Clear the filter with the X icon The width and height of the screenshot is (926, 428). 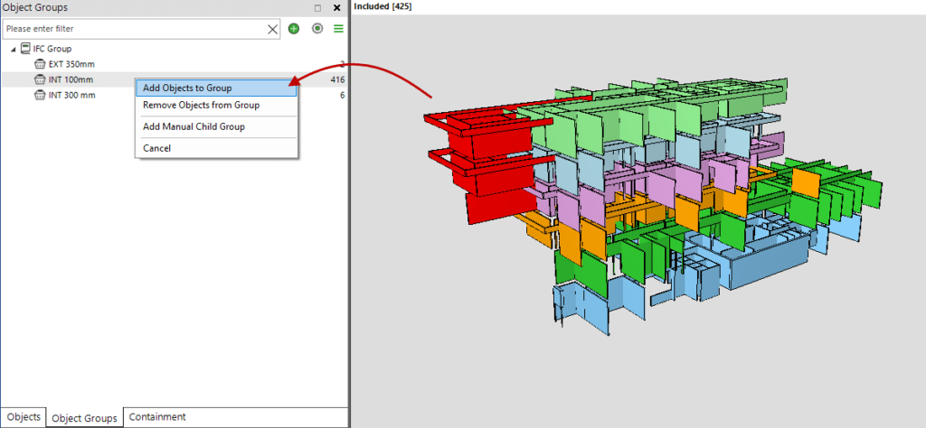tap(273, 29)
